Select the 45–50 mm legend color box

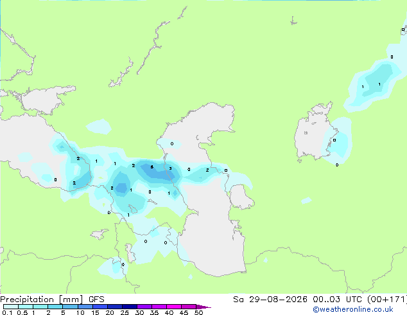click(189, 307)
